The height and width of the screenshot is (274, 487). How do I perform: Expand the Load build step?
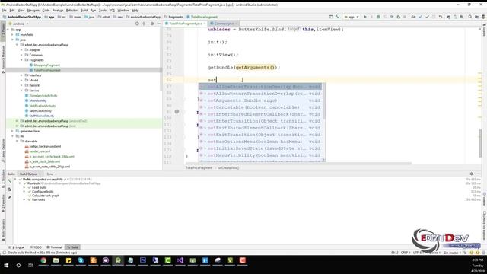[x=24, y=188]
